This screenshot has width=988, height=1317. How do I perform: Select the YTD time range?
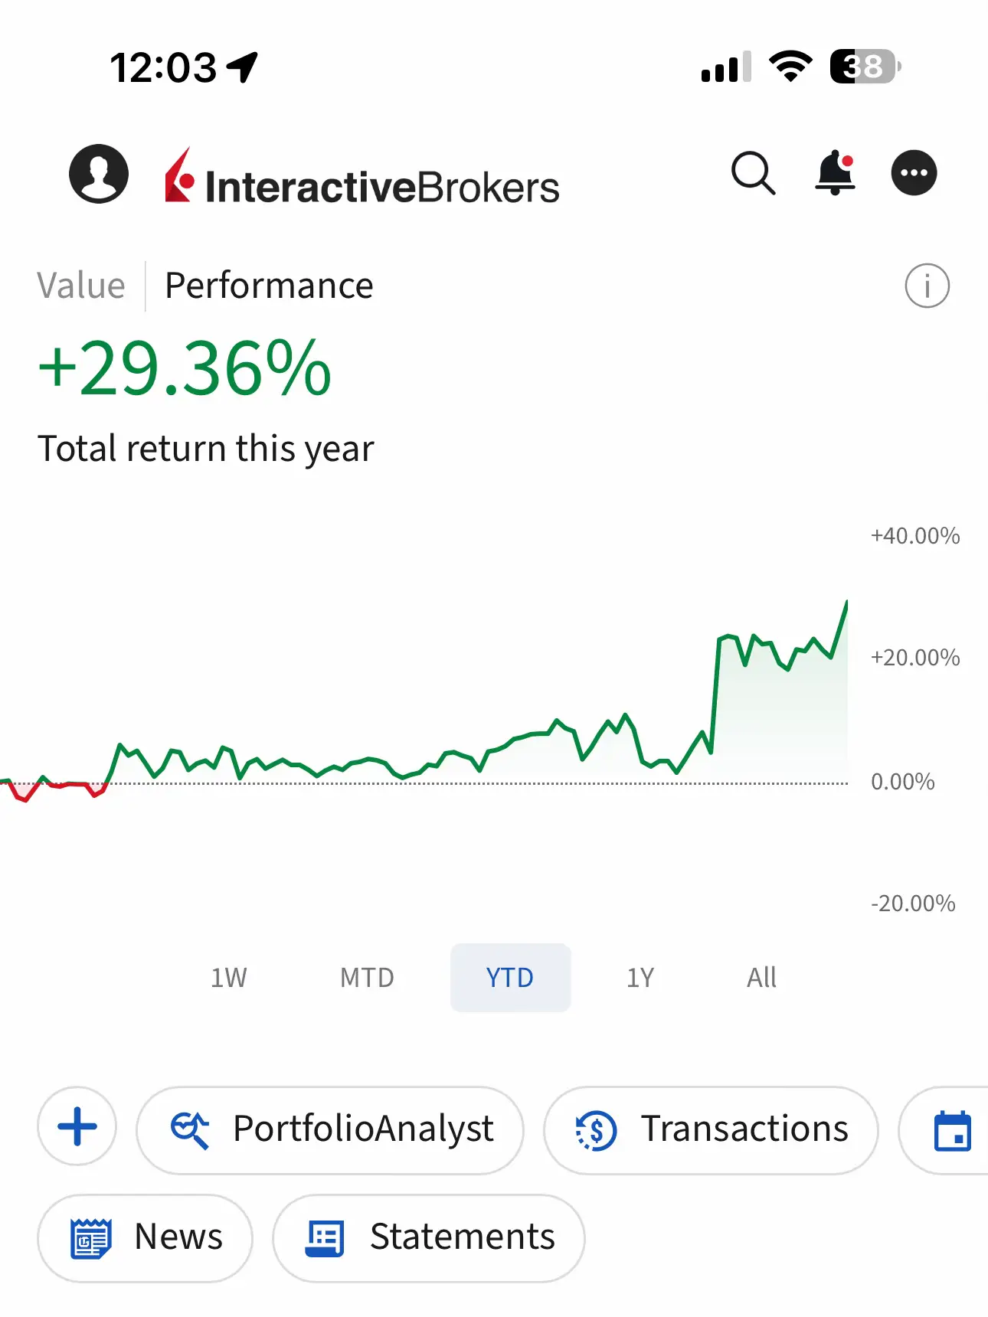(x=510, y=978)
